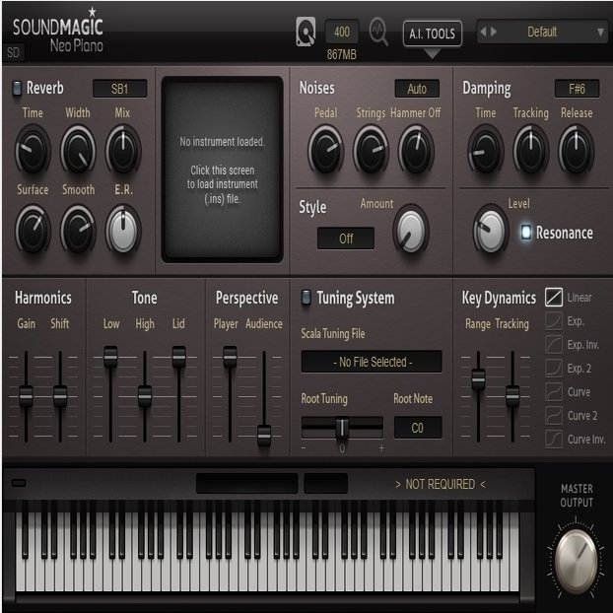Click the Root Tuning slider handle
This screenshot has width=613, height=613.
[342, 428]
